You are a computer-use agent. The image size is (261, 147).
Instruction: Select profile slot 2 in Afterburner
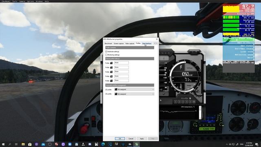[179, 102]
